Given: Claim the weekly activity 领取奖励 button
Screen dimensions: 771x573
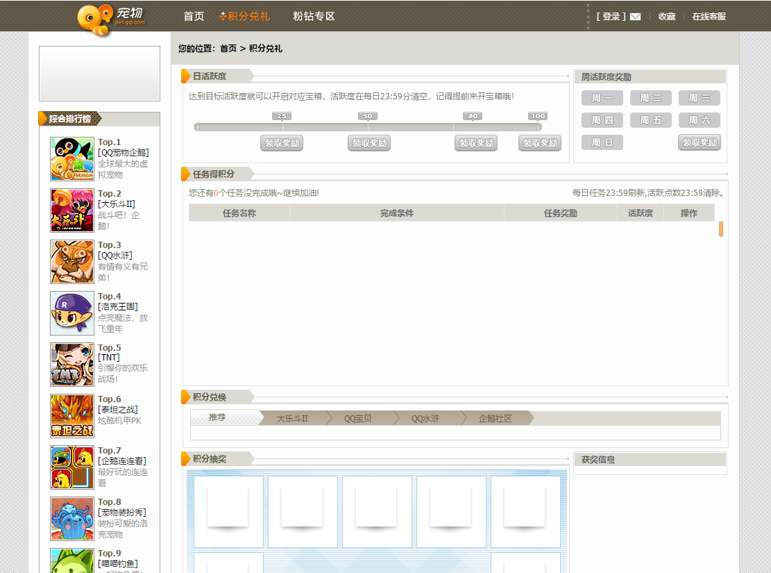Looking at the screenshot, I should pos(700,143).
